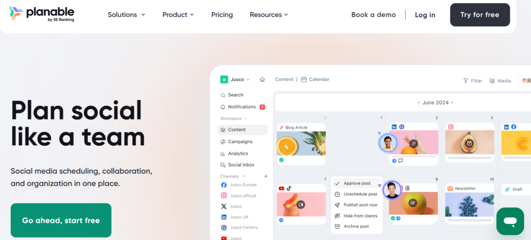Click the avatar of the person in black
Viewport: 531px width, 240px height.
pyautogui.click(x=392, y=190)
